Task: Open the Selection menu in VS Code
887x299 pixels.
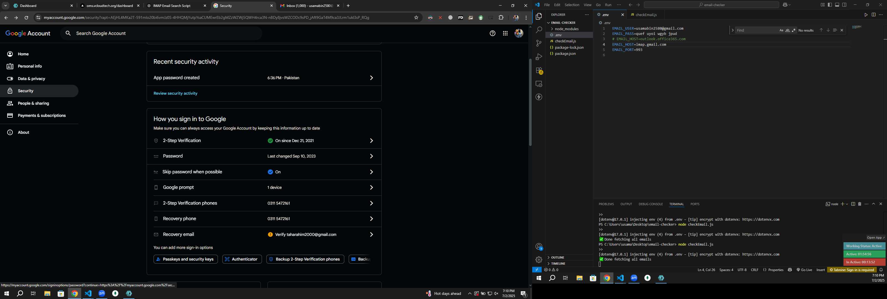Action: (572, 5)
